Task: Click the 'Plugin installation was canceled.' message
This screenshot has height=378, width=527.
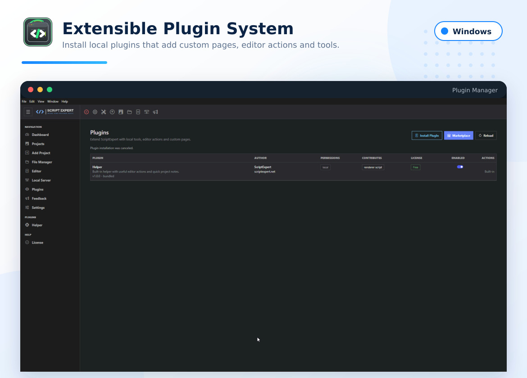Action: [112, 148]
